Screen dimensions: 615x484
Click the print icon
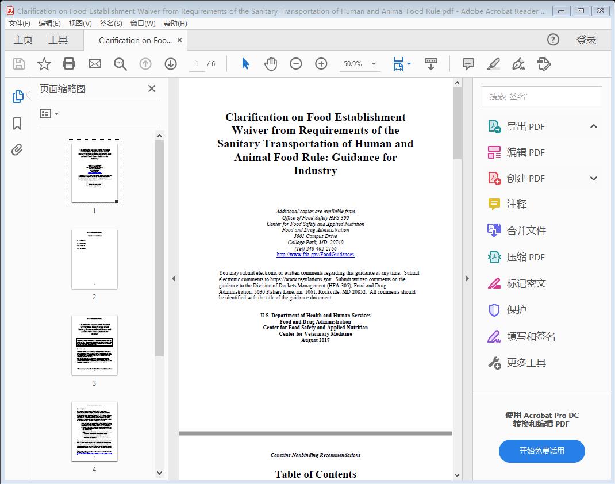tap(69, 64)
